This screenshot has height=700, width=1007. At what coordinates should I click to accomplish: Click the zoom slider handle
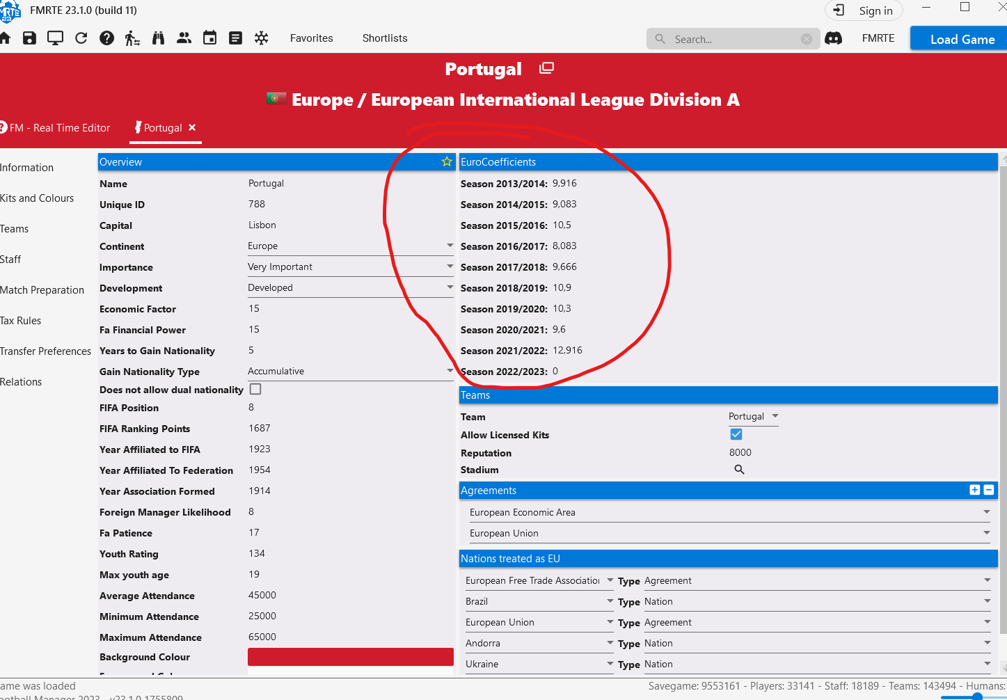977,697
